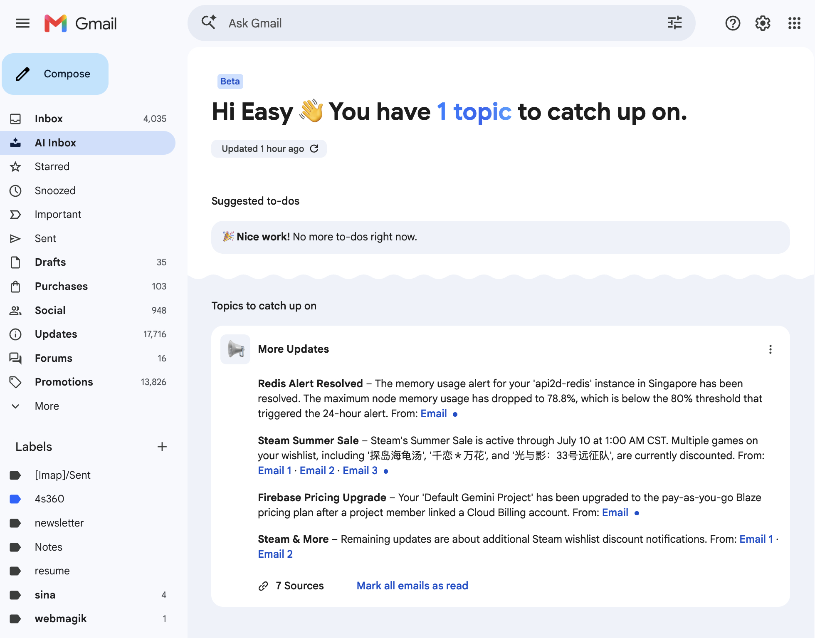Expand the More section in the sidebar
815x638 pixels.
[x=87, y=406]
